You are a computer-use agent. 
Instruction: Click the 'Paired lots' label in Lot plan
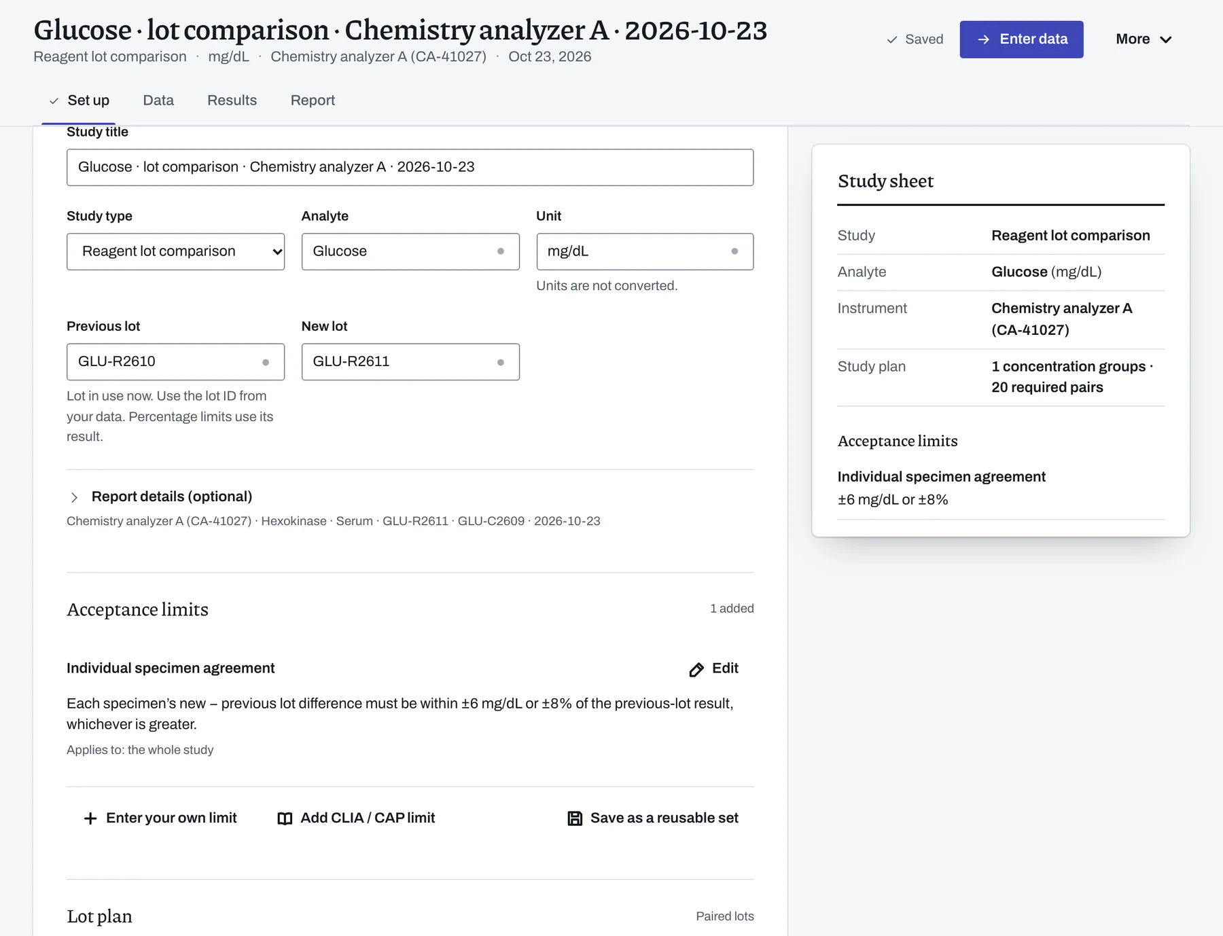click(x=725, y=916)
